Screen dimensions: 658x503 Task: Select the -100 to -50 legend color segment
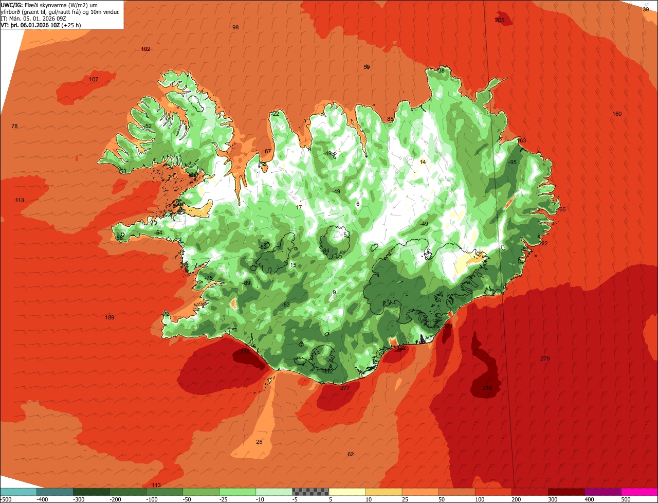tap(164, 491)
